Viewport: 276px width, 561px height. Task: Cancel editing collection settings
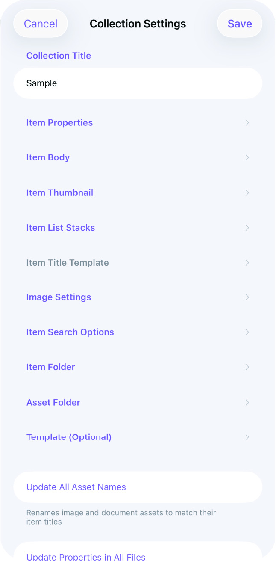[x=41, y=24]
